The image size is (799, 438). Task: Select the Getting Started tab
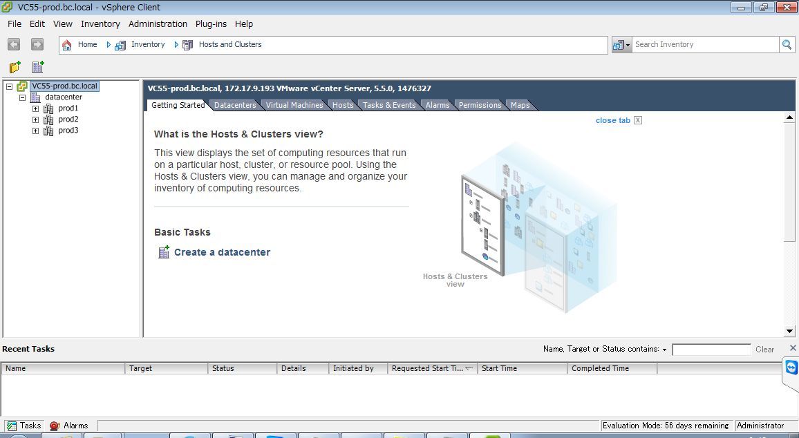tap(178, 105)
